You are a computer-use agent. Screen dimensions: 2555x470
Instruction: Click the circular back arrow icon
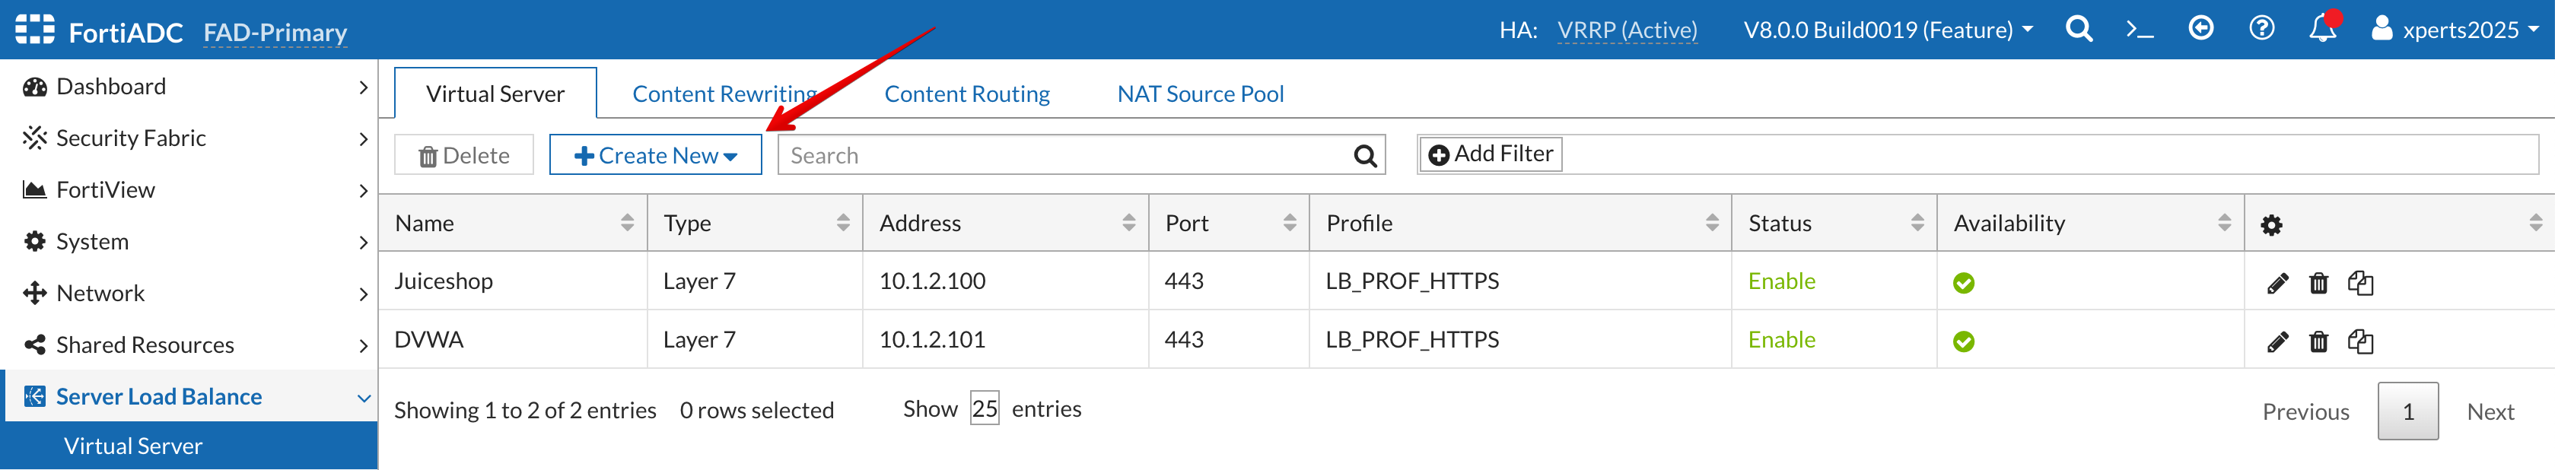coord(2201,28)
